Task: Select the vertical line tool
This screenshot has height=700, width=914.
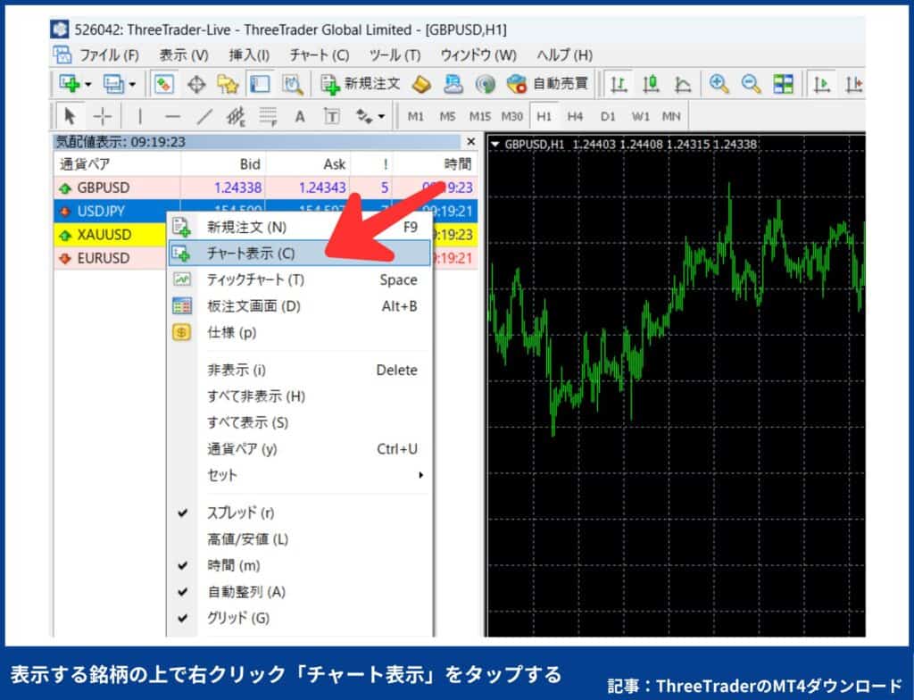Action: (140, 117)
